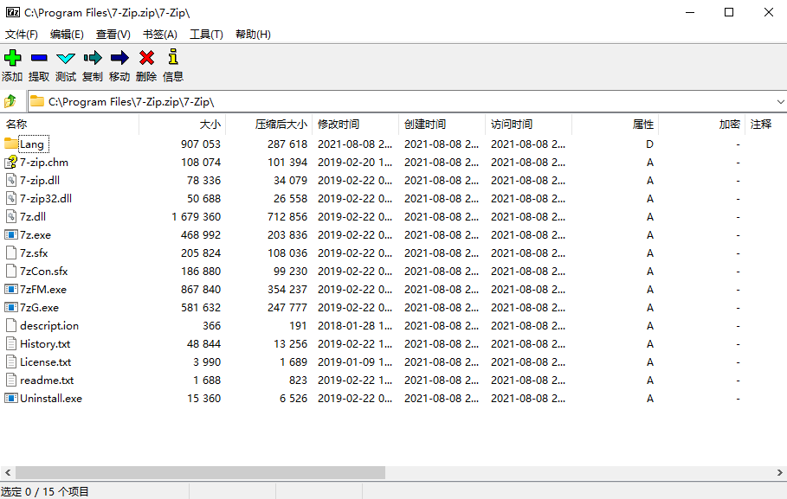Click the horizontal scrollbar thumb

(x=200, y=472)
